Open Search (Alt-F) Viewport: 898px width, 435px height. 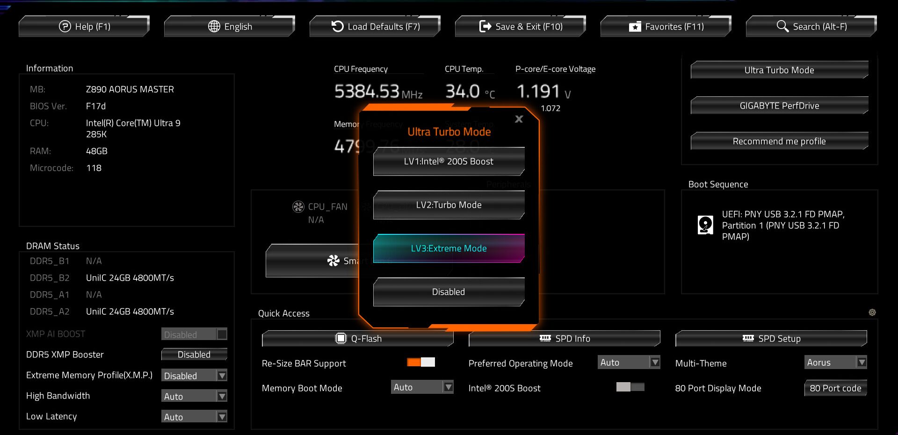point(811,26)
